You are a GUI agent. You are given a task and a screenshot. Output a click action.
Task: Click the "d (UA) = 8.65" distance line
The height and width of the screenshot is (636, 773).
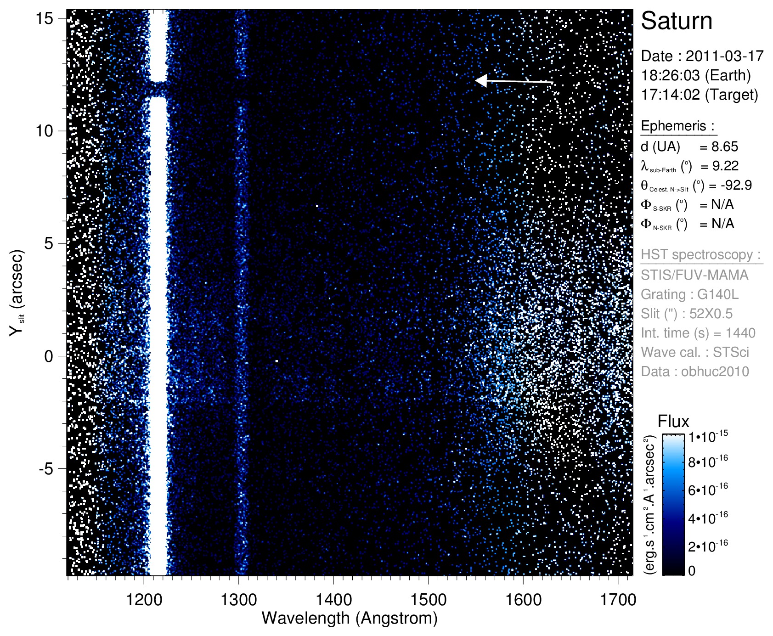tap(689, 147)
